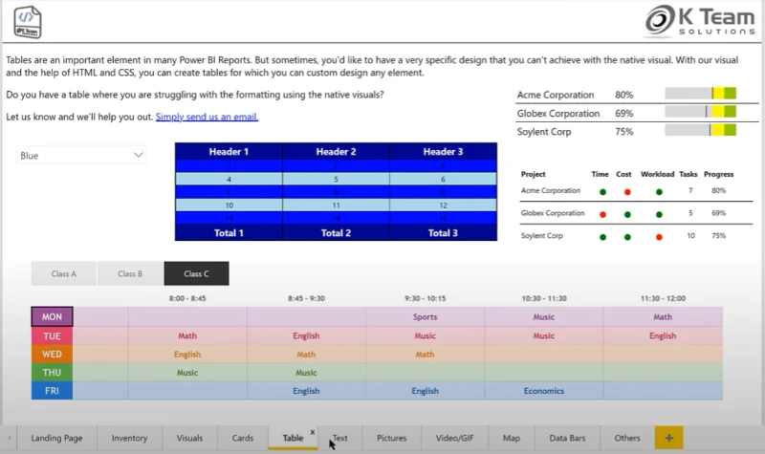Screen dimensions: 765x454
Task: Click the HTML code file logo icon
Action: [x=28, y=22]
